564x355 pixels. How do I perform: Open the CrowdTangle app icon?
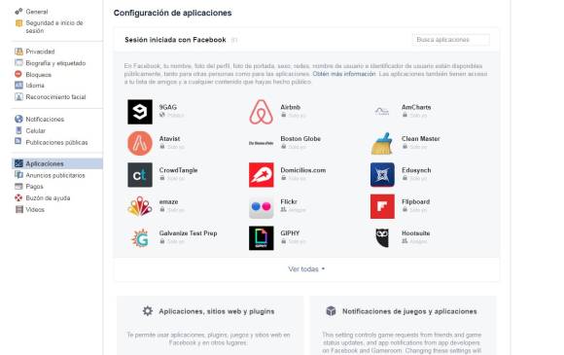140,175
